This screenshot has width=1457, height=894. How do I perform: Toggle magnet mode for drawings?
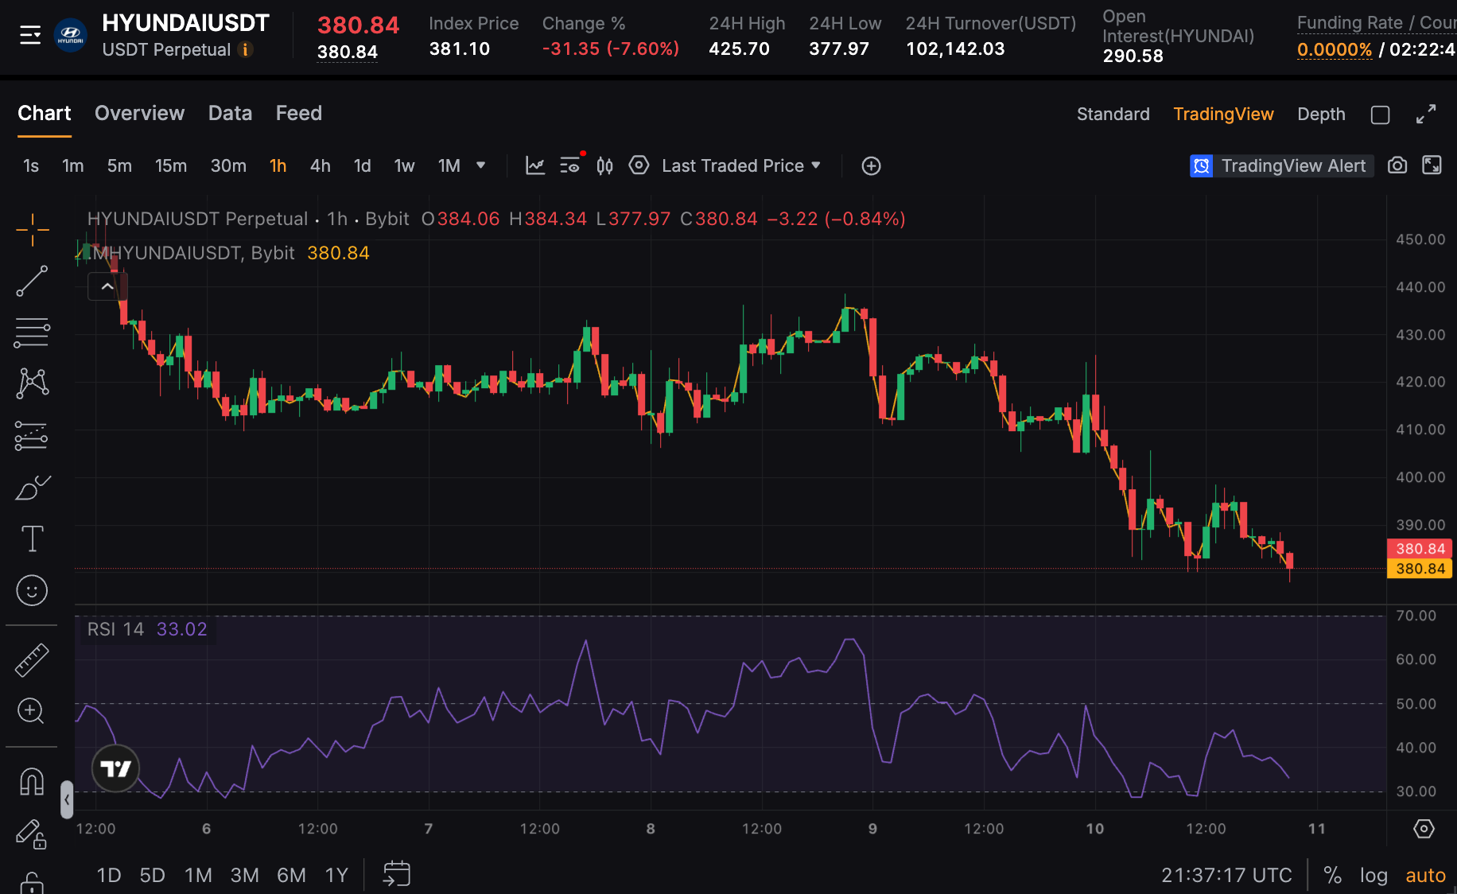click(x=32, y=782)
